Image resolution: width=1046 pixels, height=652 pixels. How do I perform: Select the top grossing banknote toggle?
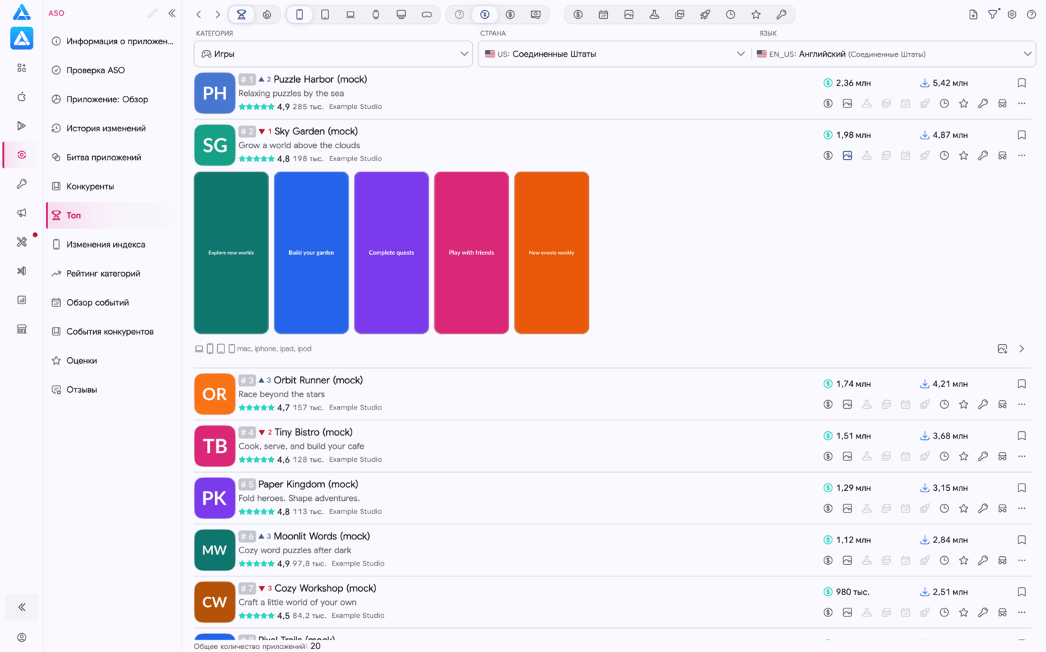[x=535, y=15]
